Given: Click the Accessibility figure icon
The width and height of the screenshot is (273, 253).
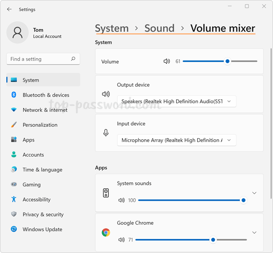Looking at the screenshot, I should coord(14,199).
